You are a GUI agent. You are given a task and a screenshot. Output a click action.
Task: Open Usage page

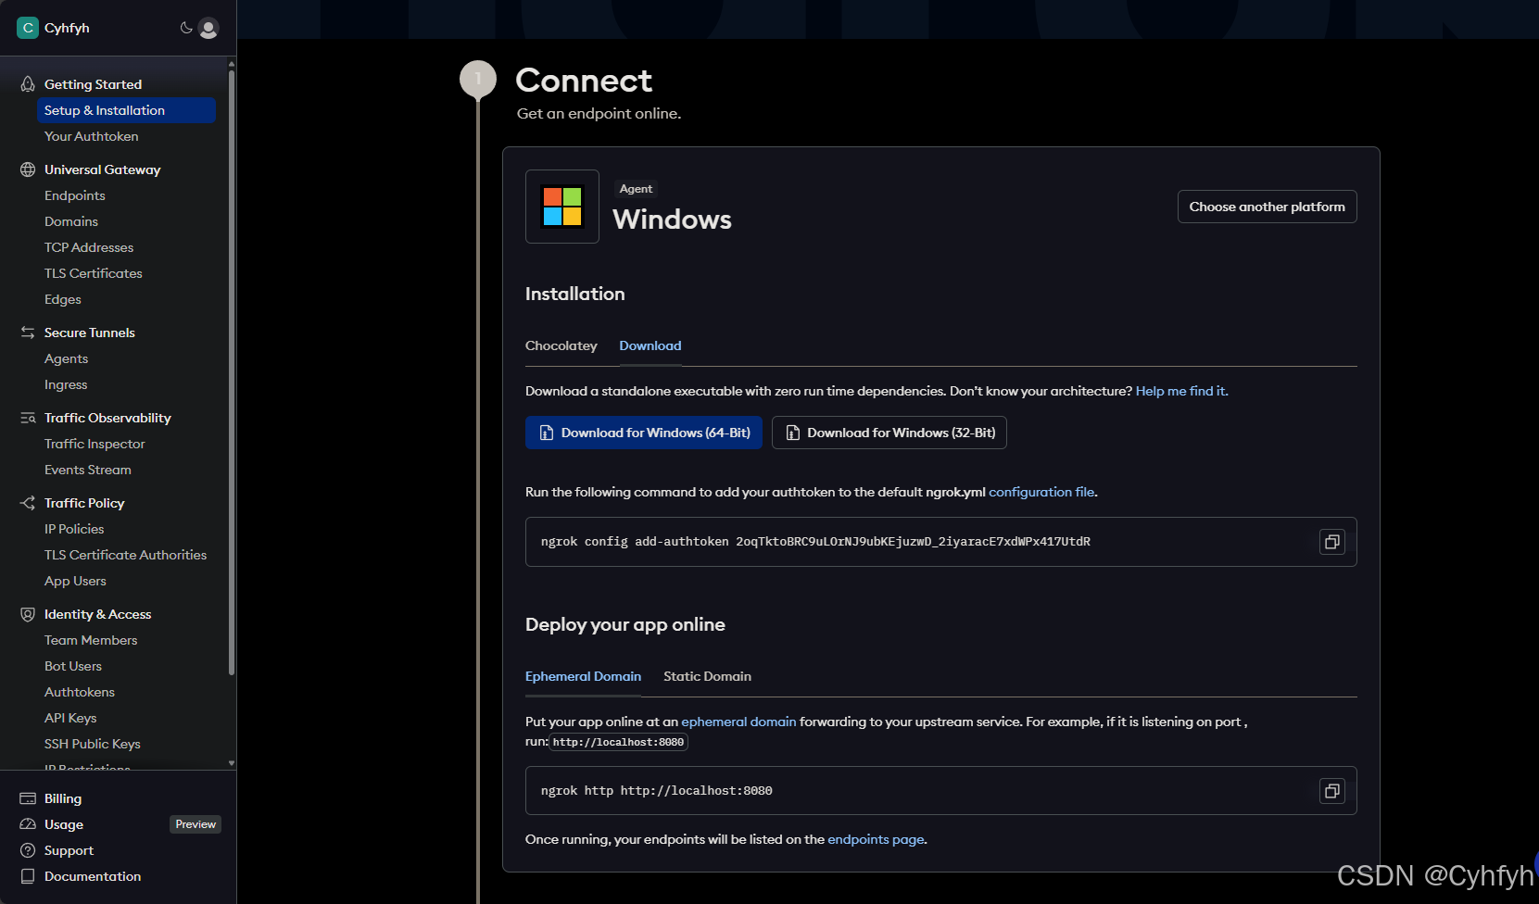click(x=64, y=824)
